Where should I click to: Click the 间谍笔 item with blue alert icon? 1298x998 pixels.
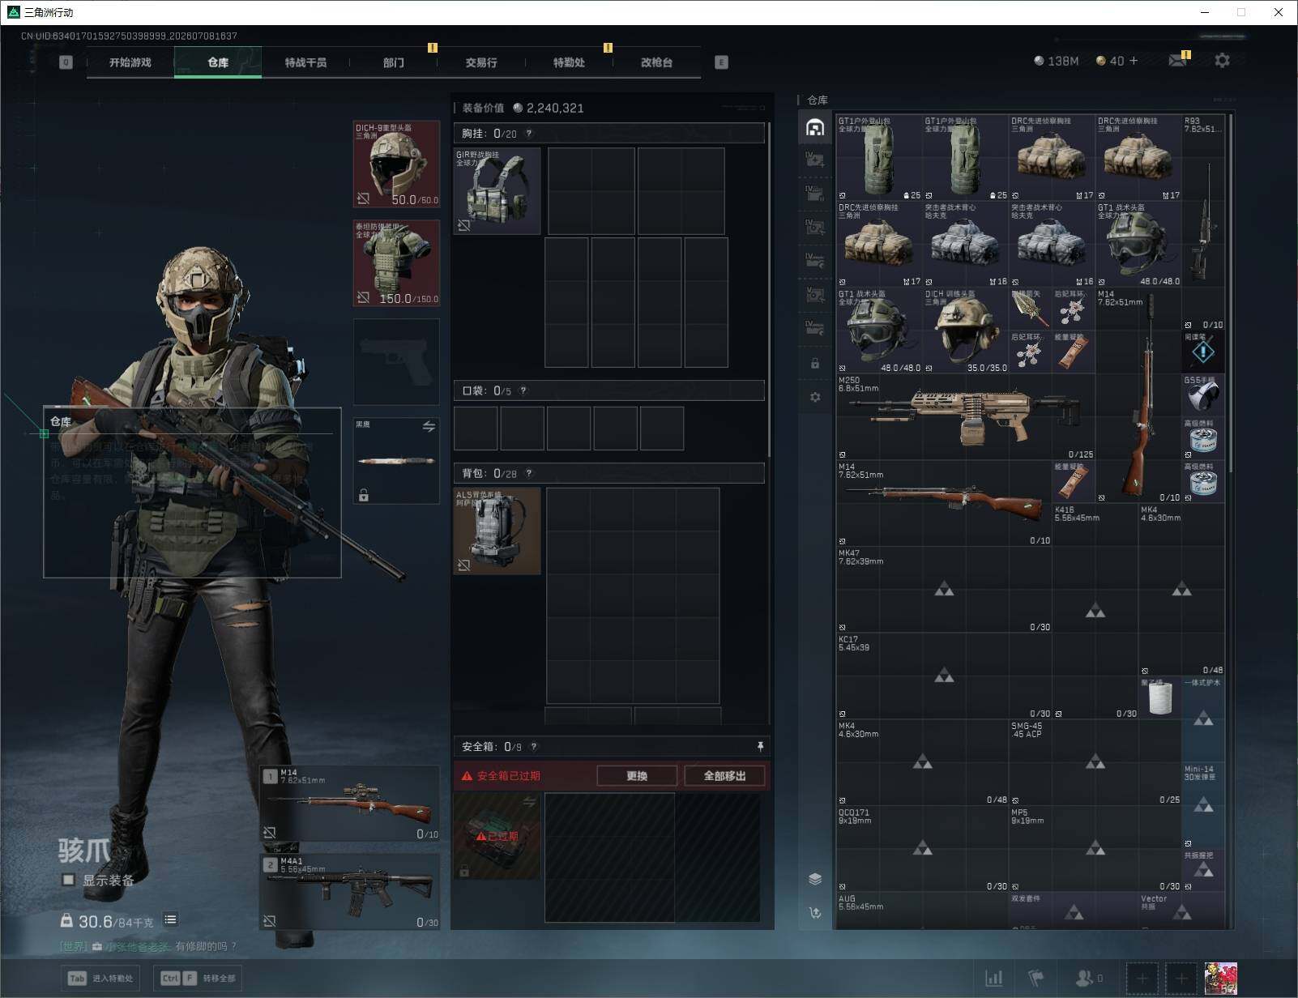coord(1203,352)
